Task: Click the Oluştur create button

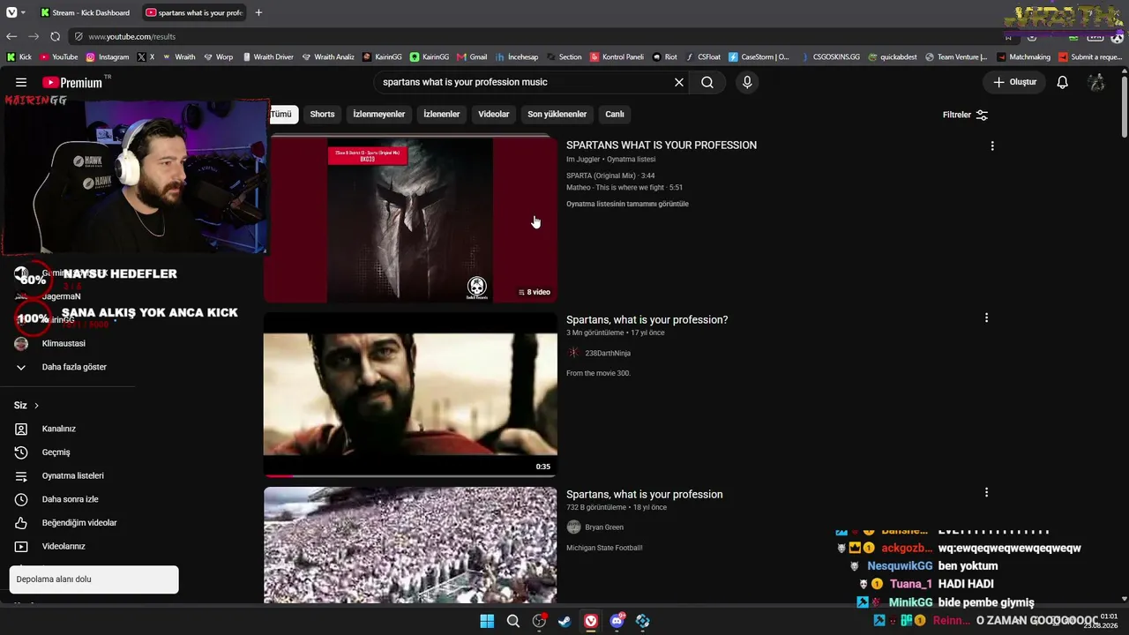Action: point(1014,82)
